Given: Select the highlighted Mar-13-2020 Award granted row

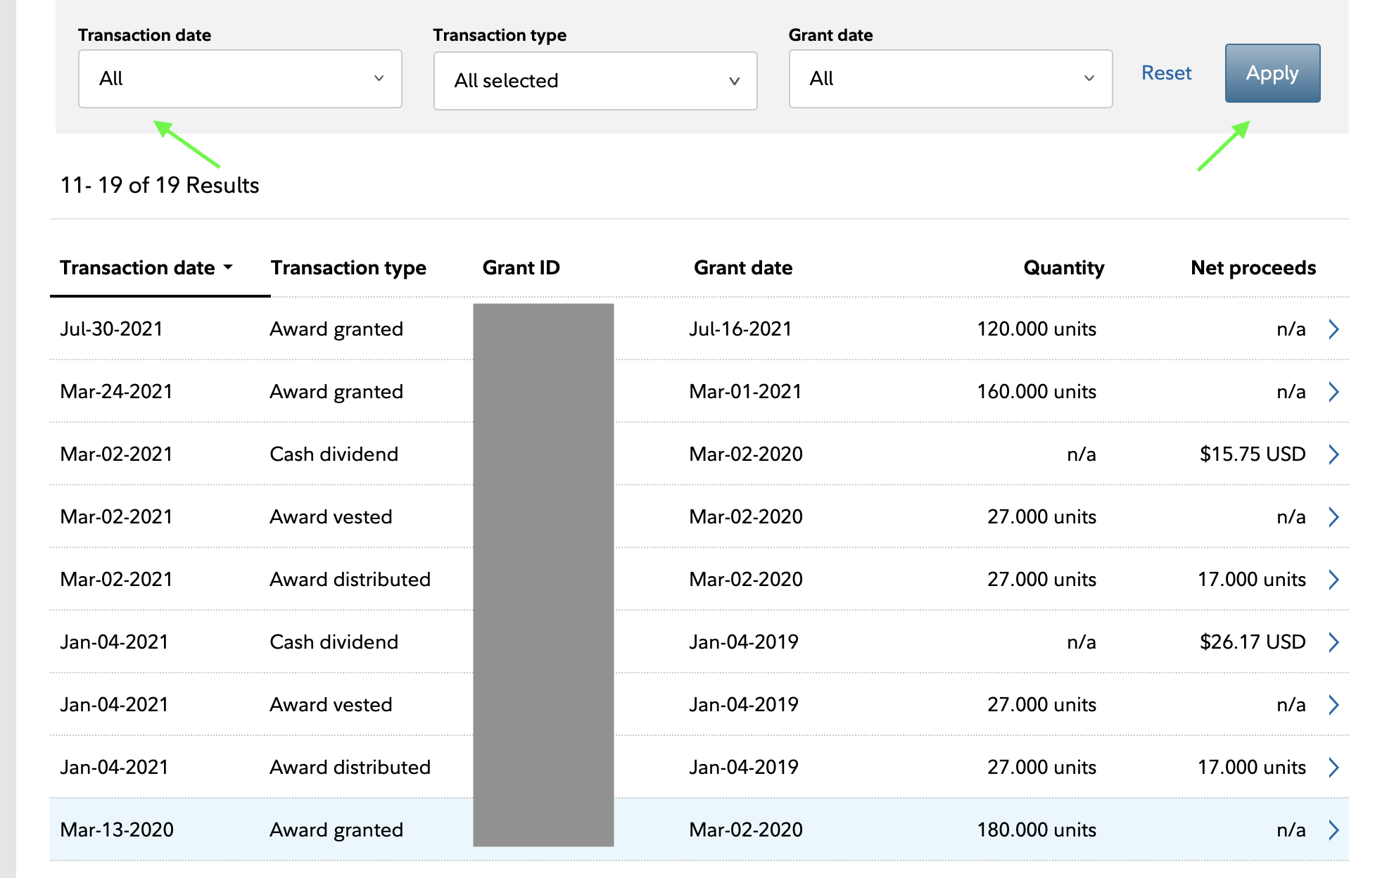Looking at the screenshot, I should 336,830.
